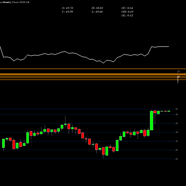Click the 51 price axis label
The width and height of the screenshot is (186, 186).
coord(177,109)
